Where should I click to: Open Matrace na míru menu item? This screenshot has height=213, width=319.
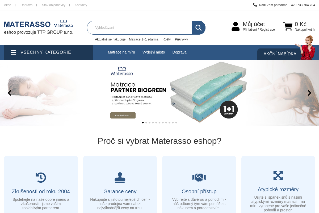121,52
